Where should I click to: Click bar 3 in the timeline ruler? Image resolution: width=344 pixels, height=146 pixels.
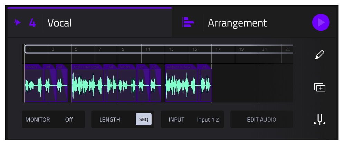(53, 49)
